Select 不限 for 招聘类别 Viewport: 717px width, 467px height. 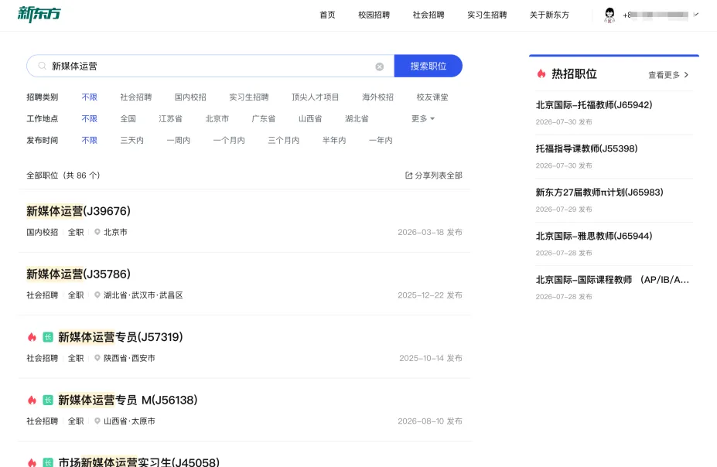90,97
